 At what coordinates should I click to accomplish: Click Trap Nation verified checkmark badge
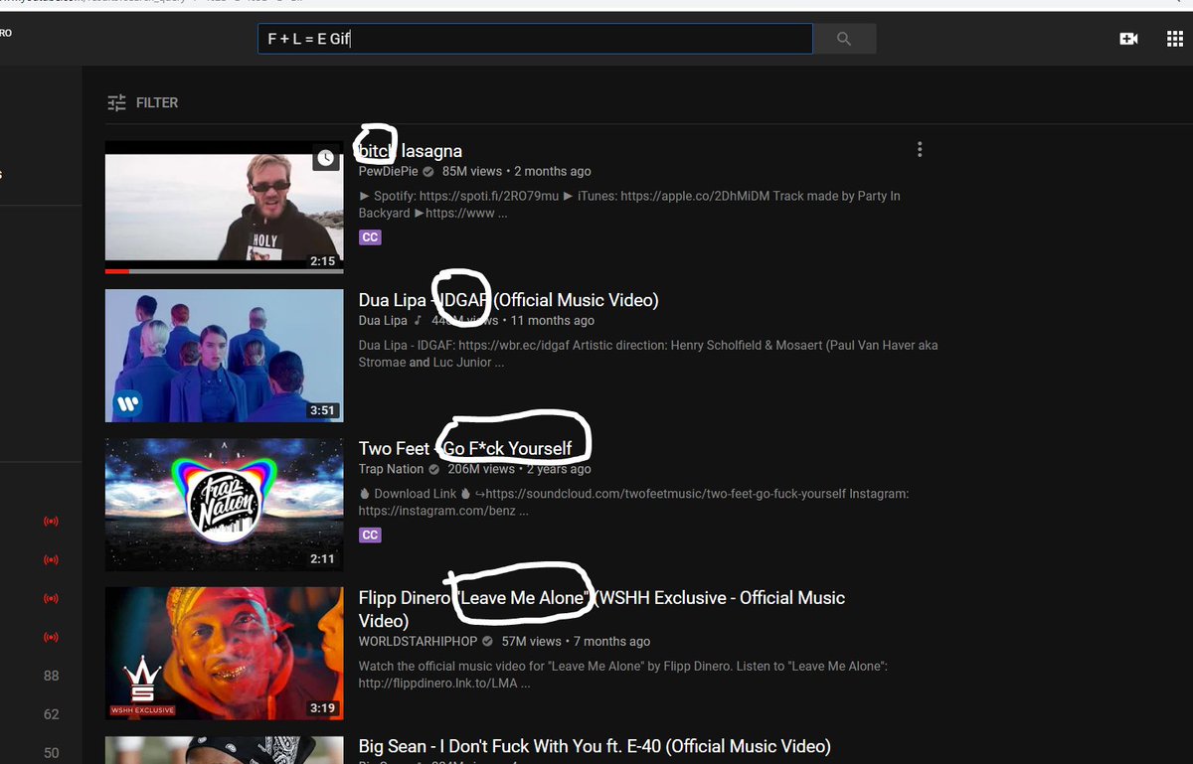[433, 469]
